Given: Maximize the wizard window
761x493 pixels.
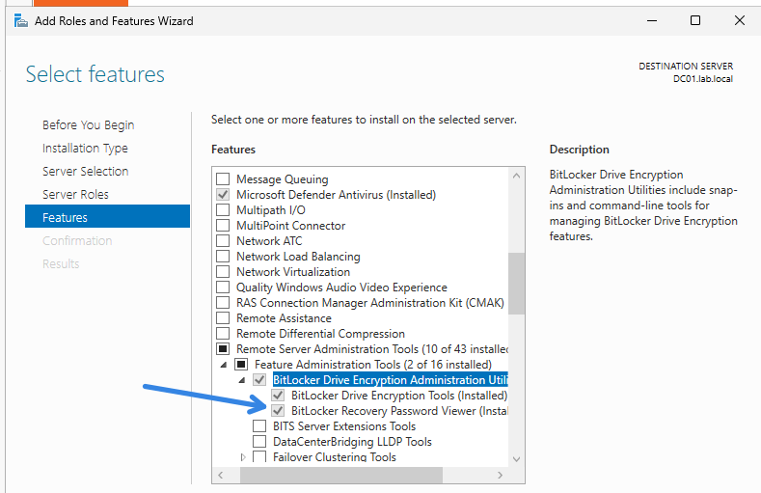Looking at the screenshot, I should click(694, 20).
